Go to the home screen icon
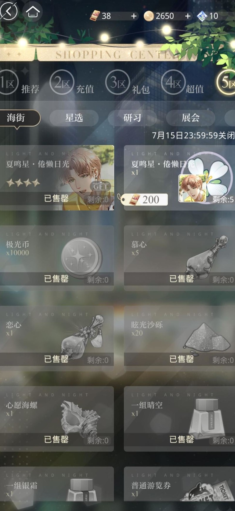This screenshot has height=511, width=235. point(33,11)
